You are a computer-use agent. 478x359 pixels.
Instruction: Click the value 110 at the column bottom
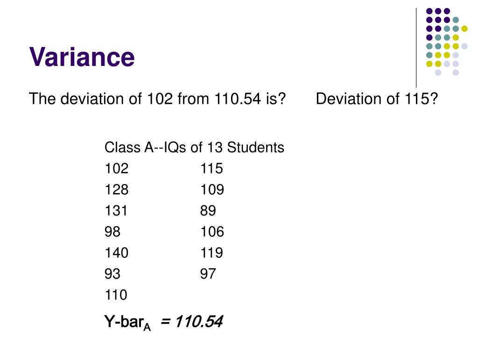coord(116,295)
